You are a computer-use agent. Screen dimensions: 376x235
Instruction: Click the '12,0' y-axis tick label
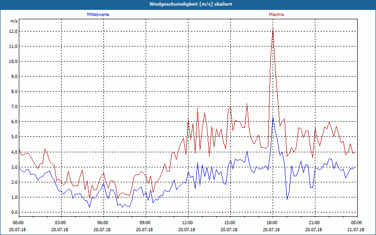(14, 31)
